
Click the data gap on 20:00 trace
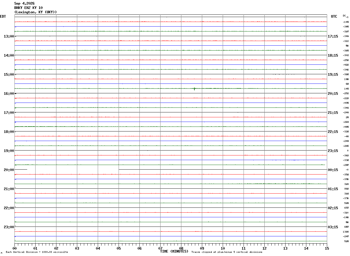[x=73, y=170]
